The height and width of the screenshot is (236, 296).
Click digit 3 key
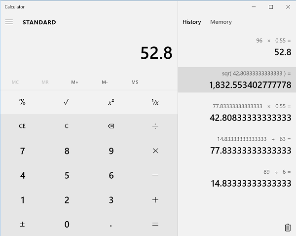(x=111, y=200)
